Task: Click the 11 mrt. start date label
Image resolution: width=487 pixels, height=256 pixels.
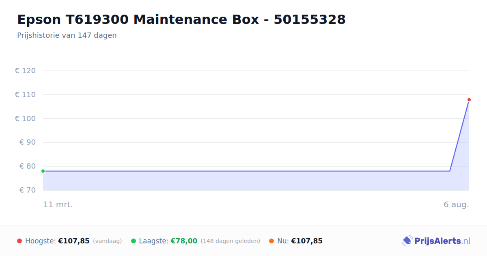Action: pos(58,204)
